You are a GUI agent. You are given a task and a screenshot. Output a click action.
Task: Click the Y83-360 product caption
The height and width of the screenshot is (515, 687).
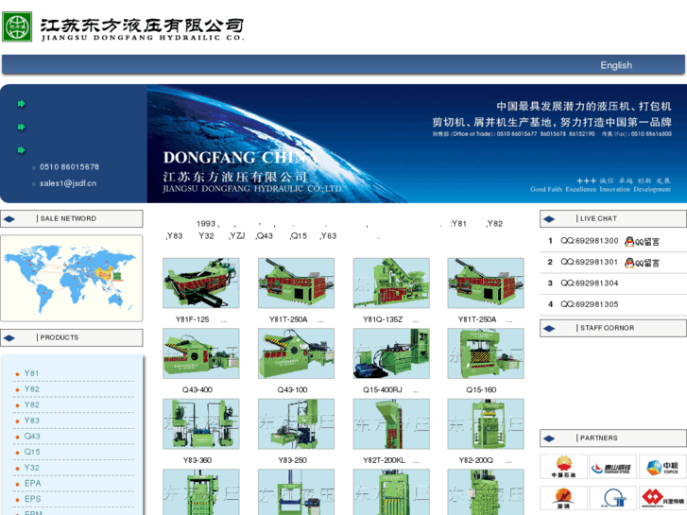click(198, 460)
